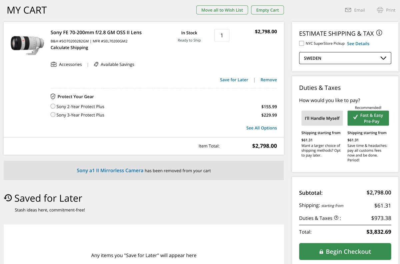Remove the Sony lens from cart
The width and height of the screenshot is (400, 264).
(x=269, y=80)
